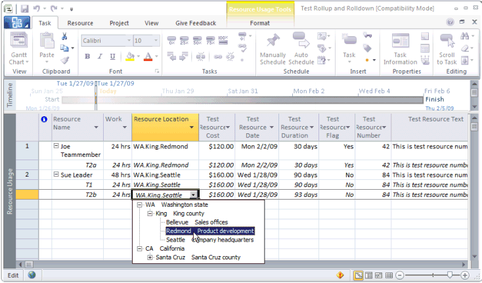Switch to Task Usage view shortcut in status bar
The height and width of the screenshot is (283, 482).
(x=368, y=275)
